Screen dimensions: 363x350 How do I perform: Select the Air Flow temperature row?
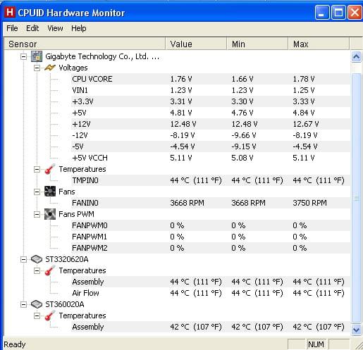(x=211, y=293)
